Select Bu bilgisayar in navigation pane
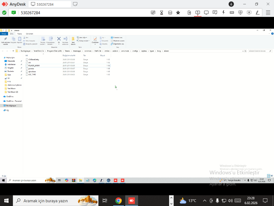274x206 pixels. 11,106
